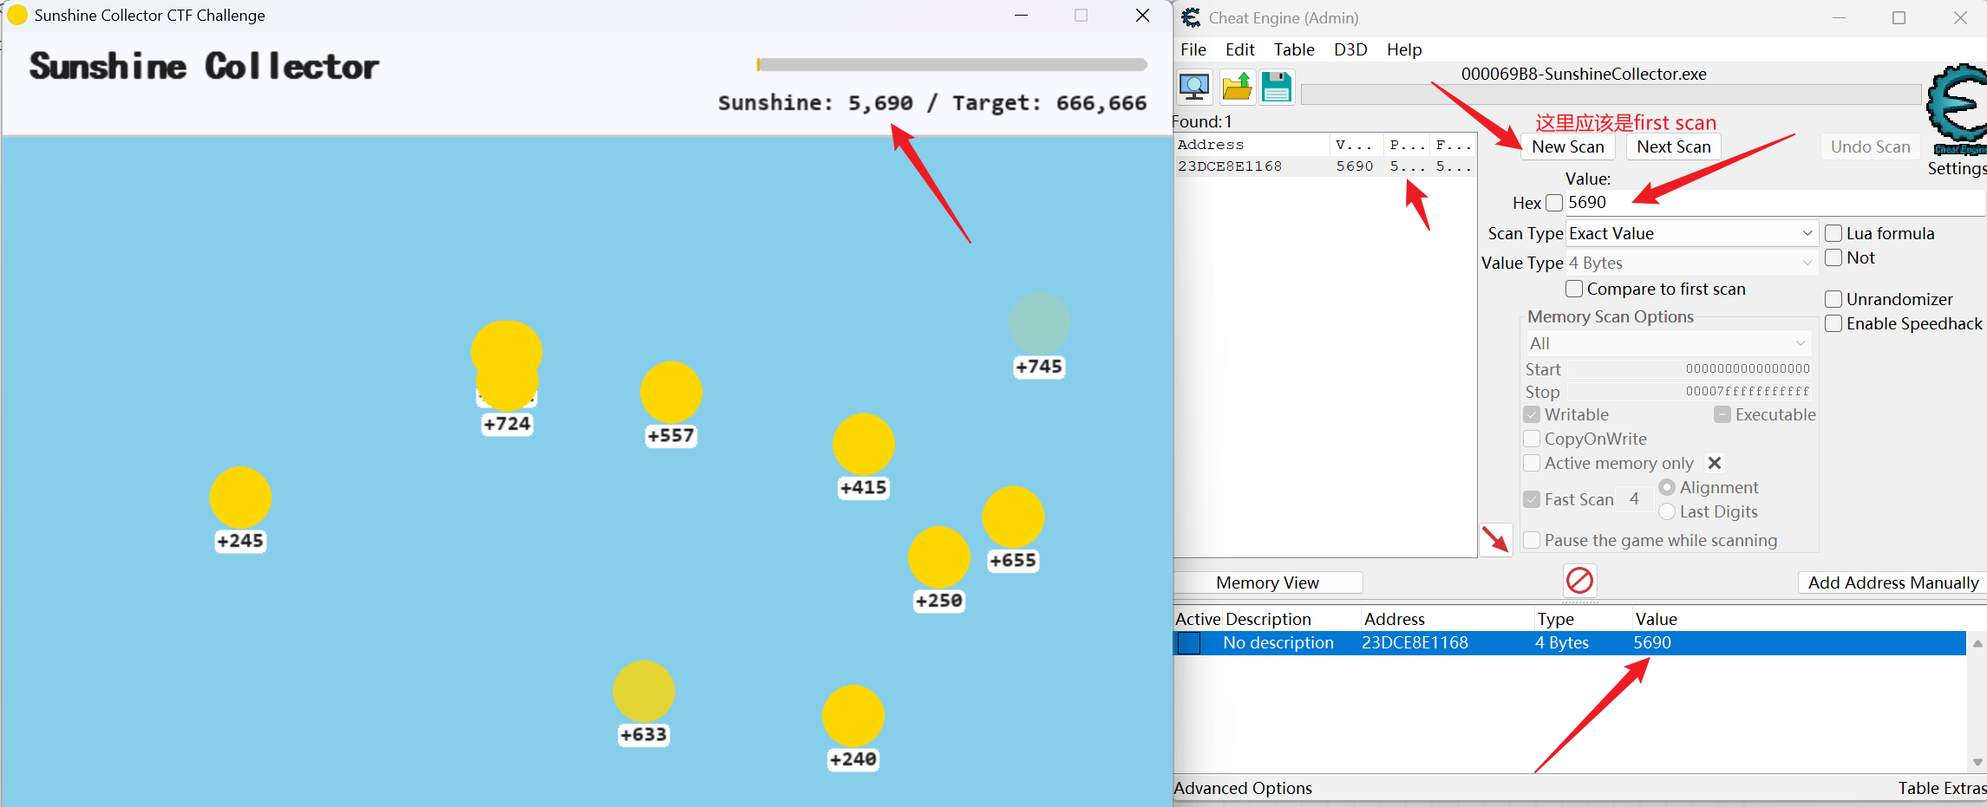Click the floppy disk save icon
This screenshot has height=807, width=1987.
(1276, 87)
